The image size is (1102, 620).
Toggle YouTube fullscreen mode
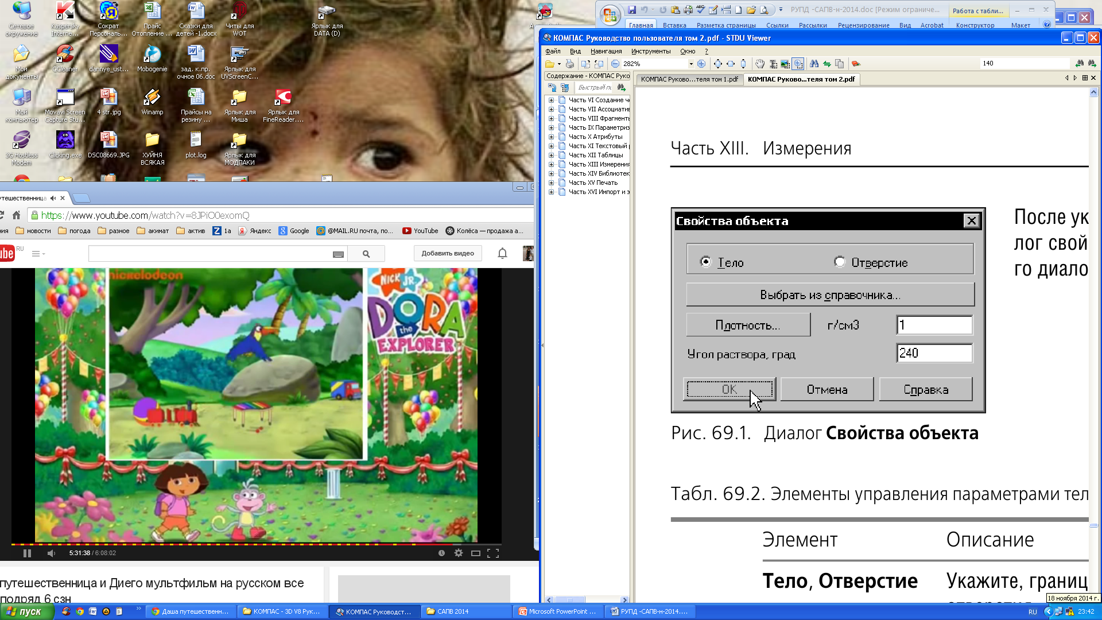tap(493, 553)
